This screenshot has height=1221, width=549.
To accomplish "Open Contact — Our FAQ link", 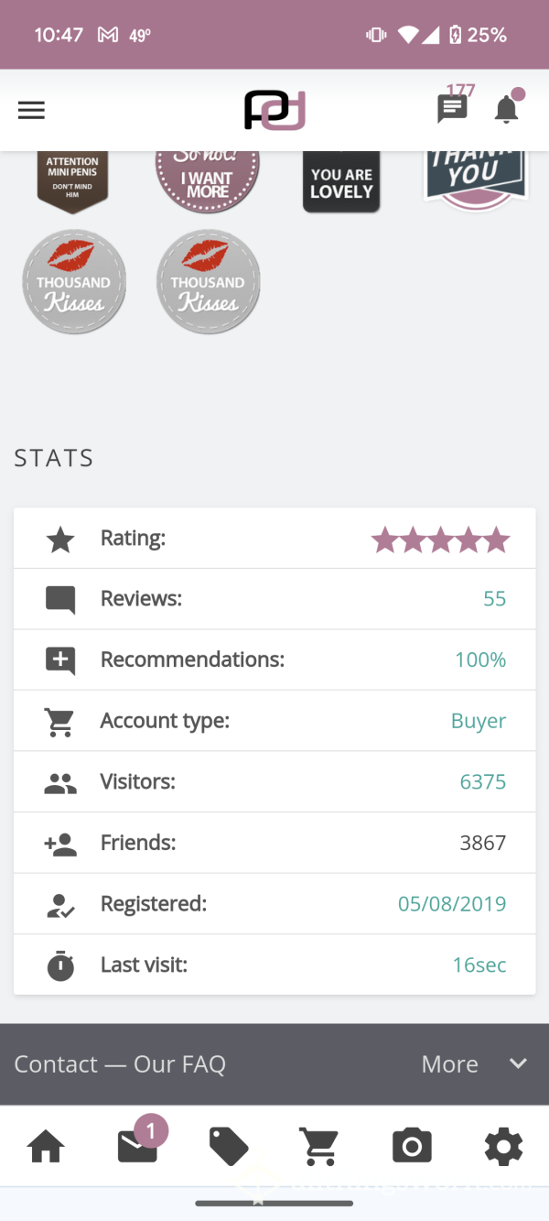I will click(120, 1063).
